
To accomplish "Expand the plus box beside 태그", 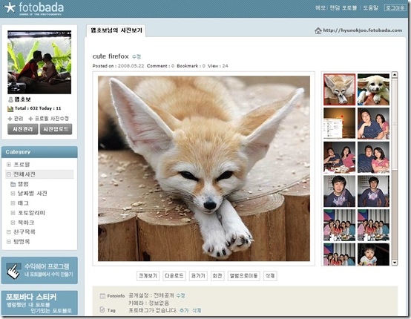I will (x=13, y=203).
